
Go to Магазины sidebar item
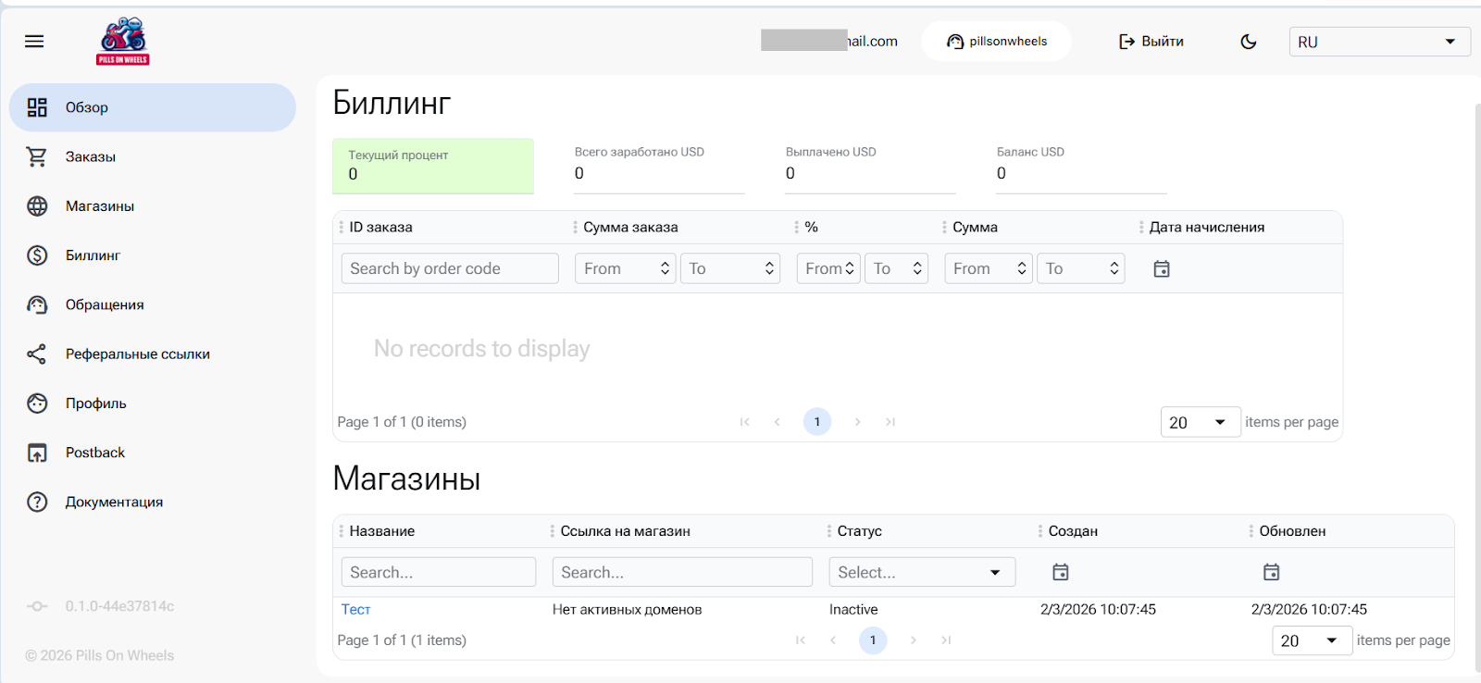[x=100, y=206]
